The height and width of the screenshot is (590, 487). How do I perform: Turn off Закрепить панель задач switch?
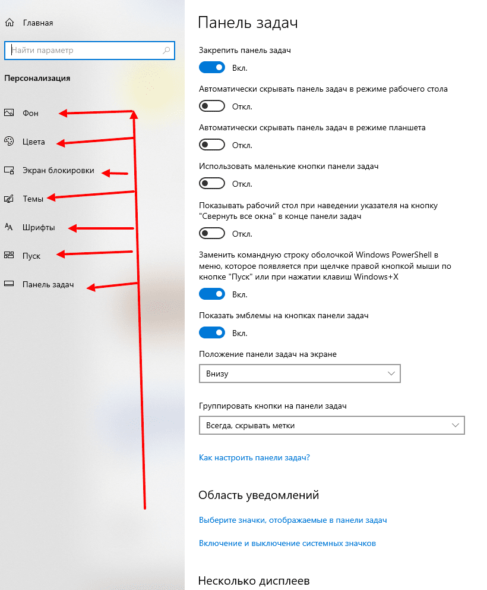pos(212,68)
